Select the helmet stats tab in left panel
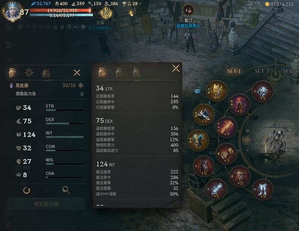The image size is (299, 231). click(x=12, y=73)
